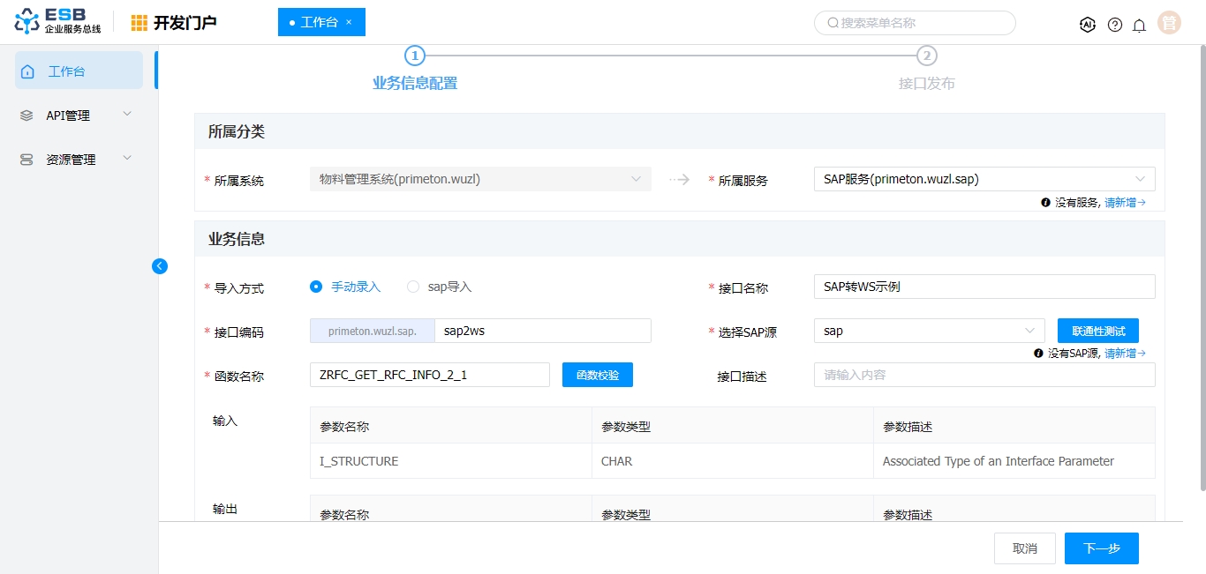Select the sap导入 radio option

pos(413,287)
